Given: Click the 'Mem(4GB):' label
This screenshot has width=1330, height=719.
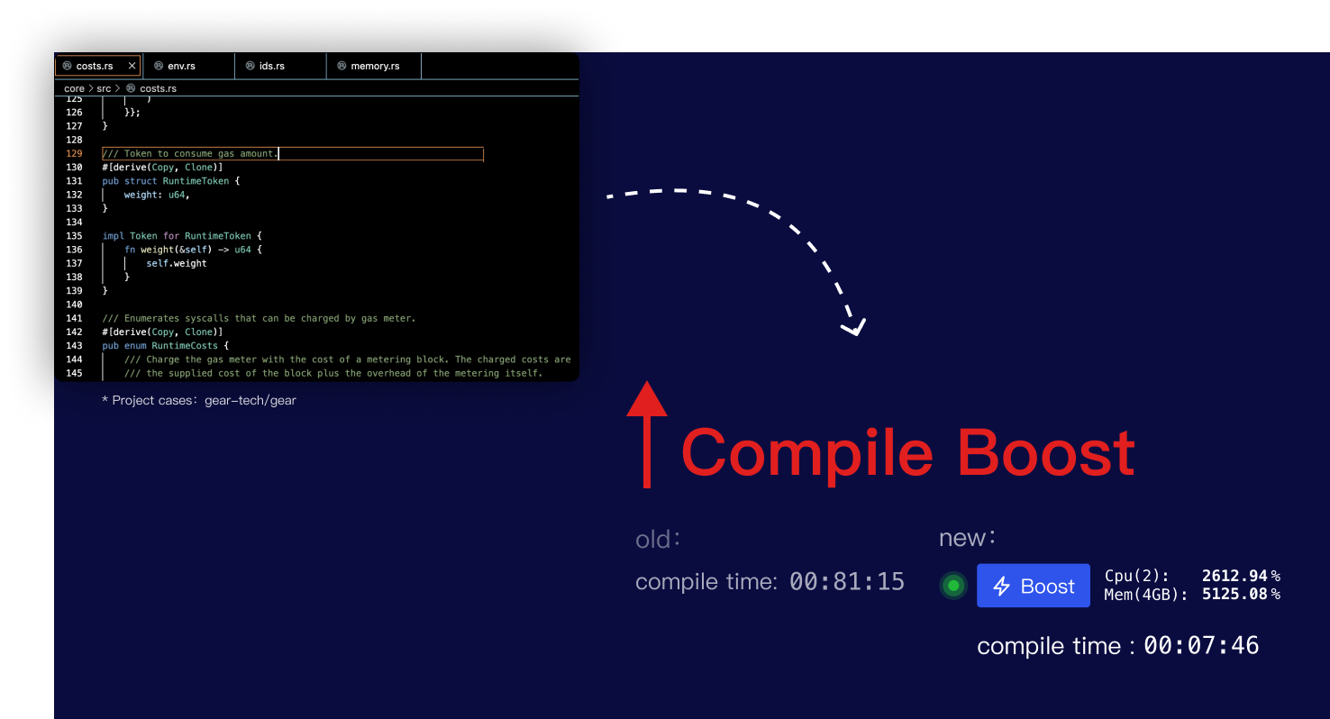Looking at the screenshot, I should click(1145, 595).
